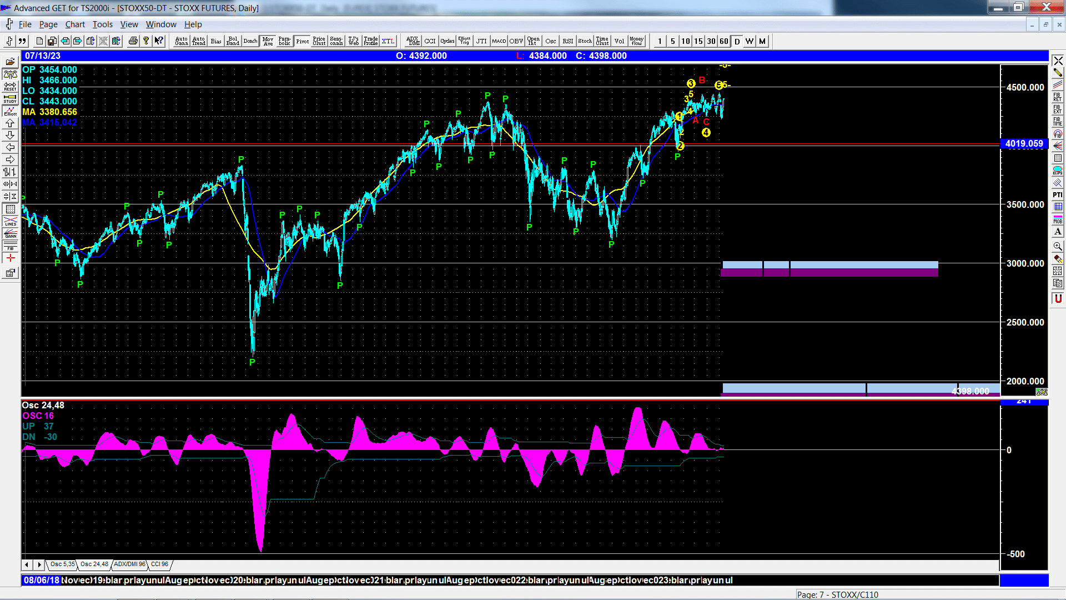1066x600 pixels.
Task: Click the left arrow in left sidebar
Action: click(11, 147)
